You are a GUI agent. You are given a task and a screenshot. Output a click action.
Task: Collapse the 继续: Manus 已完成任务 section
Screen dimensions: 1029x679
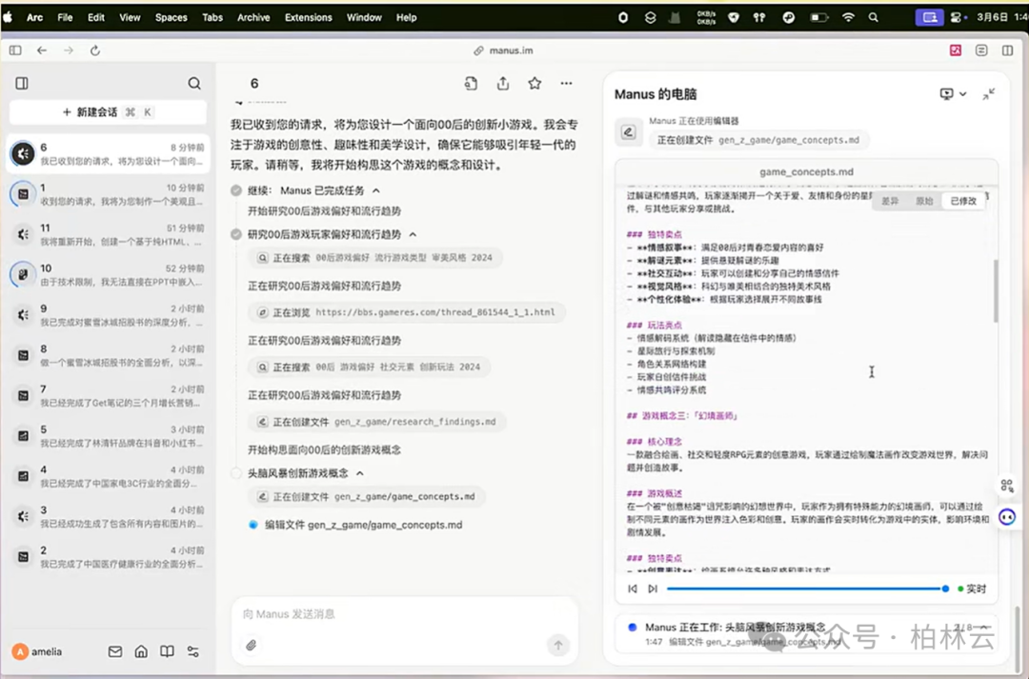point(376,190)
